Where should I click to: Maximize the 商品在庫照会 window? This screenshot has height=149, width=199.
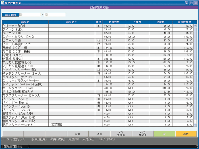pos(191,3)
